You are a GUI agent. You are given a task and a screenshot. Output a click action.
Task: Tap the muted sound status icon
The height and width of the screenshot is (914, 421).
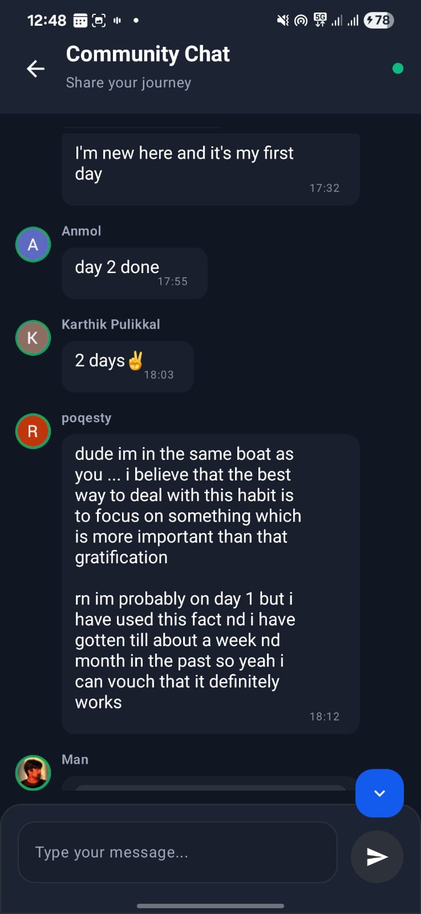pyautogui.click(x=282, y=21)
